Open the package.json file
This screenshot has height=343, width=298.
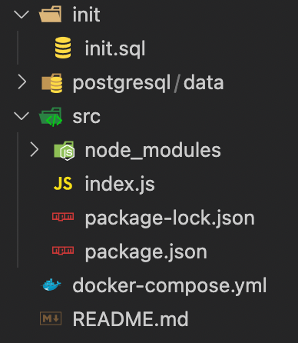point(146,252)
